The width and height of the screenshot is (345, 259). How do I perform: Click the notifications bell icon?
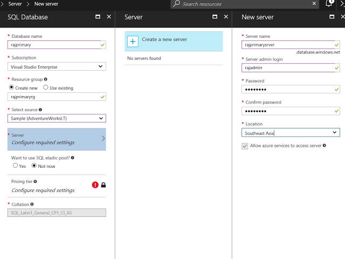[329, 4]
